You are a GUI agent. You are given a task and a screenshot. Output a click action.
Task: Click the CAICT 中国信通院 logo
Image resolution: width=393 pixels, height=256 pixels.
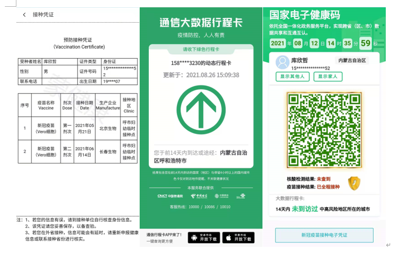tap(170, 196)
